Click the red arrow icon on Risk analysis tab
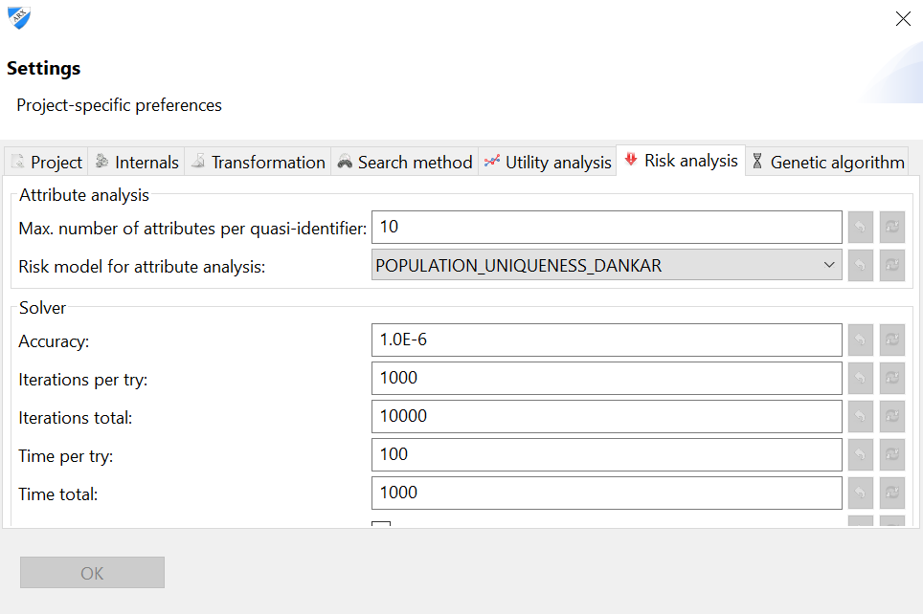This screenshot has width=923, height=614. click(x=631, y=160)
